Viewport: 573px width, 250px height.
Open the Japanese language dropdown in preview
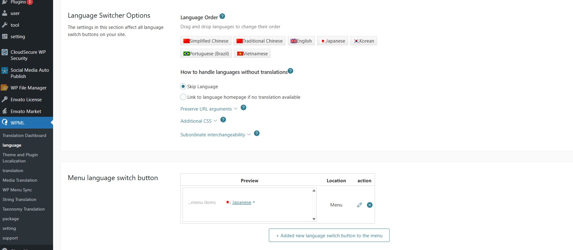click(x=241, y=202)
